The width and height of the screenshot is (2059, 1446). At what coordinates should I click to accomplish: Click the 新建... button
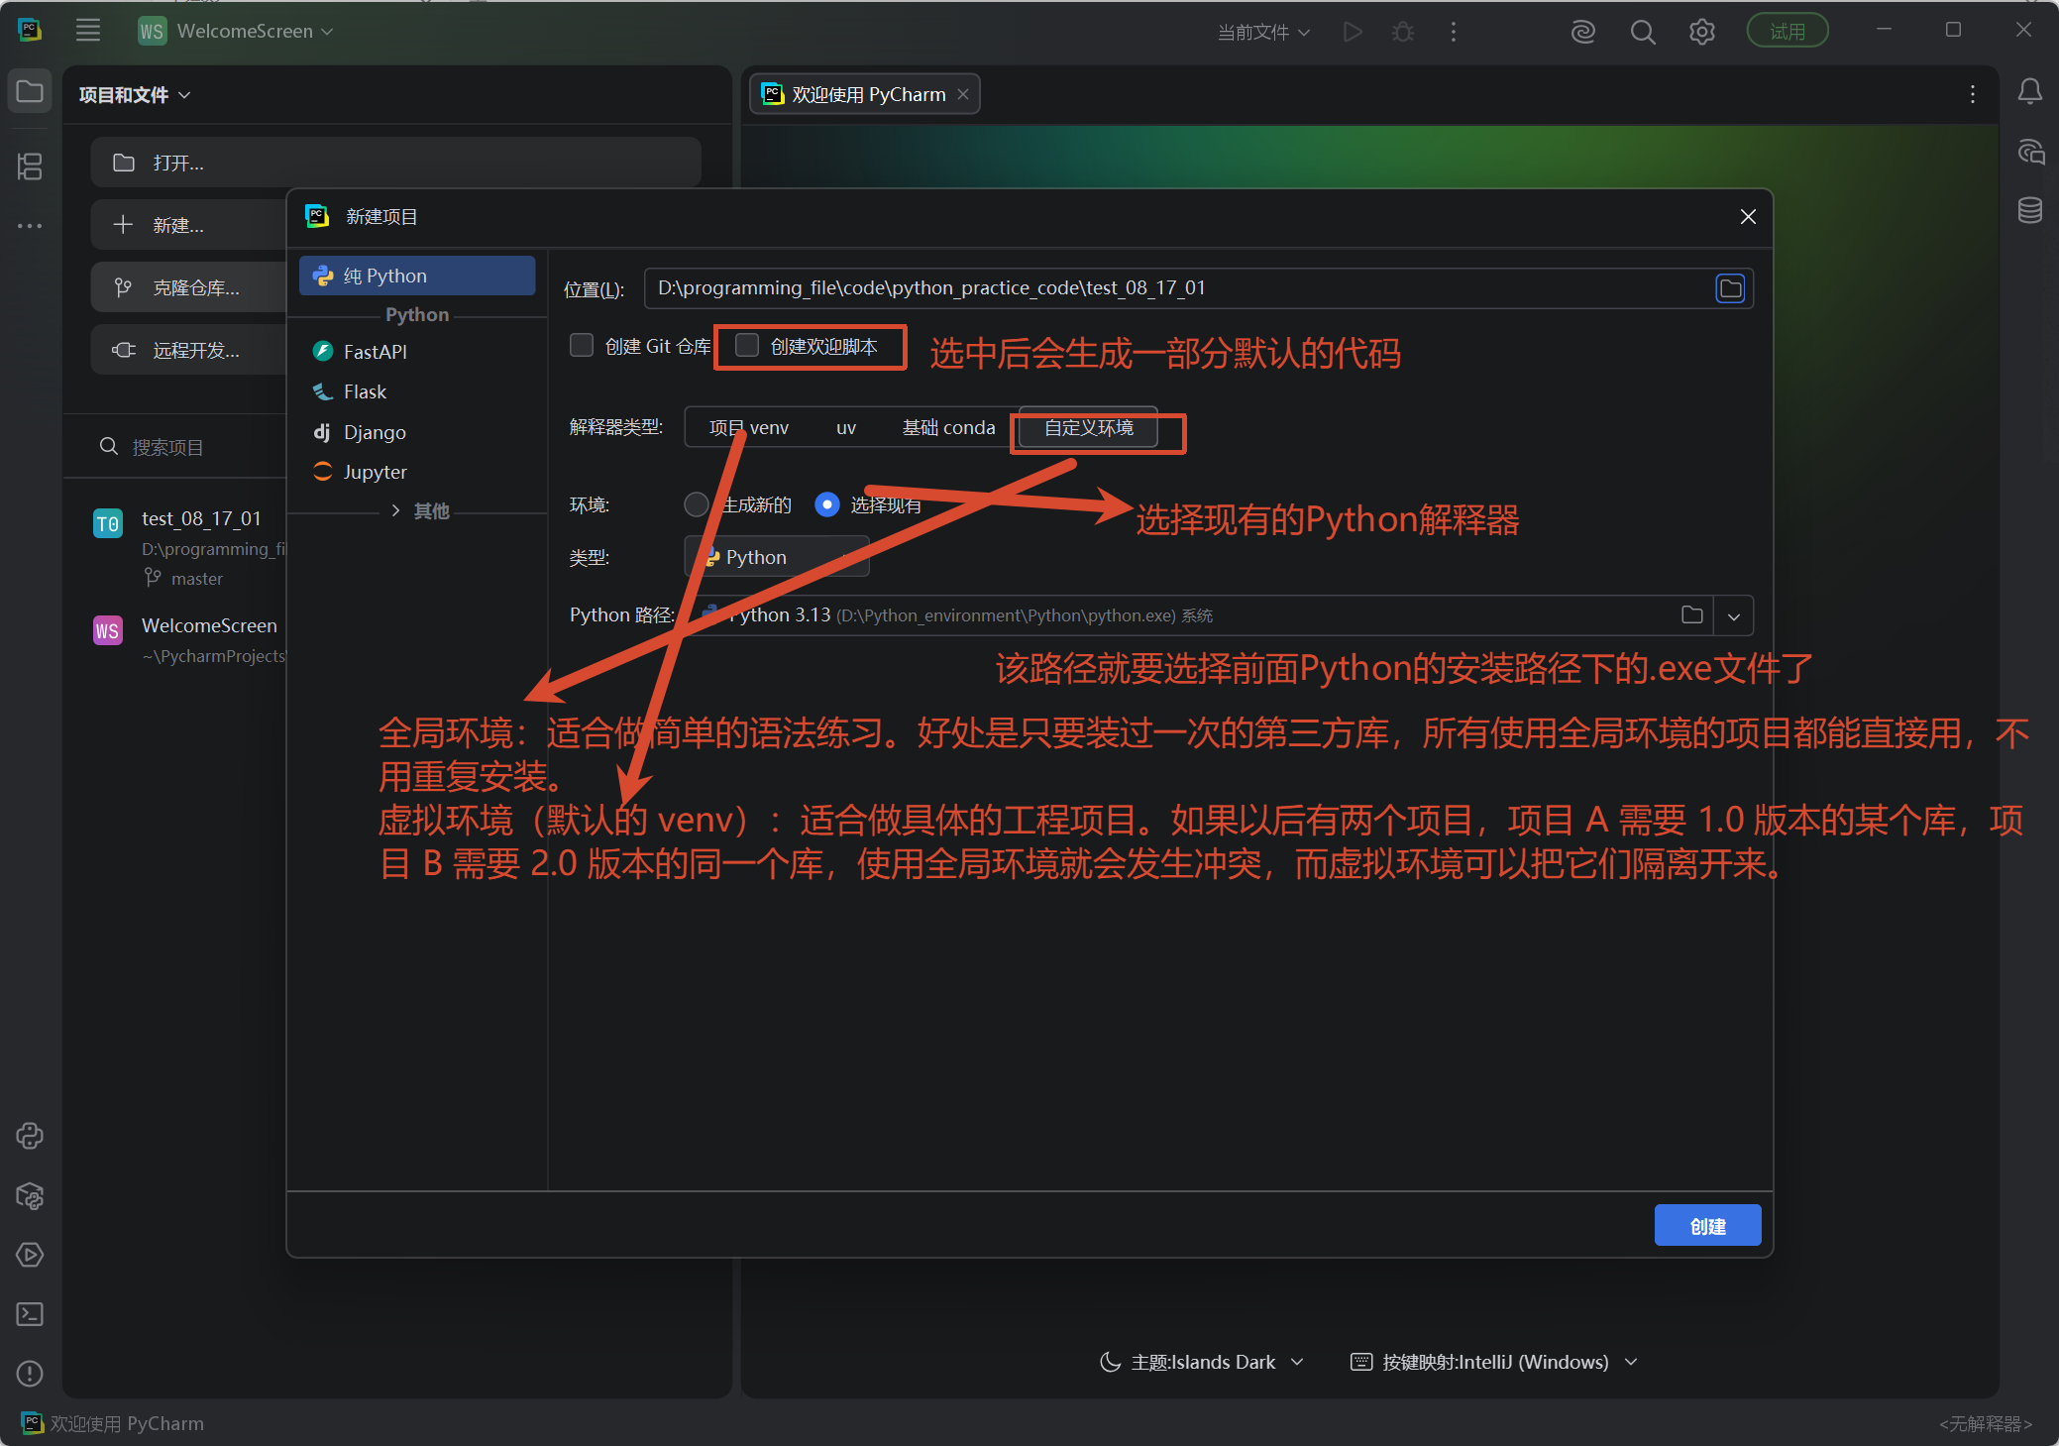(x=188, y=225)
